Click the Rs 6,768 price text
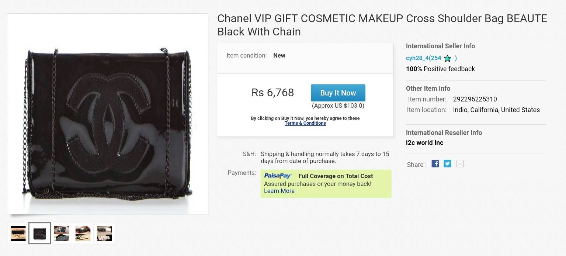The height and width of the screenshot is (256, 566). click(x=272, y=92)
